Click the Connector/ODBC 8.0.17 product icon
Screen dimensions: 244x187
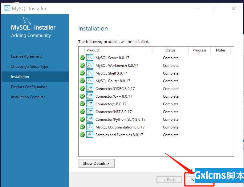pyautogui.click(x=90, y=88)
